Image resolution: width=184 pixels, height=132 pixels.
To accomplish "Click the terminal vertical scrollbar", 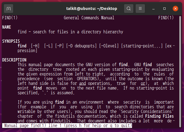I will (x=180, y=71).
